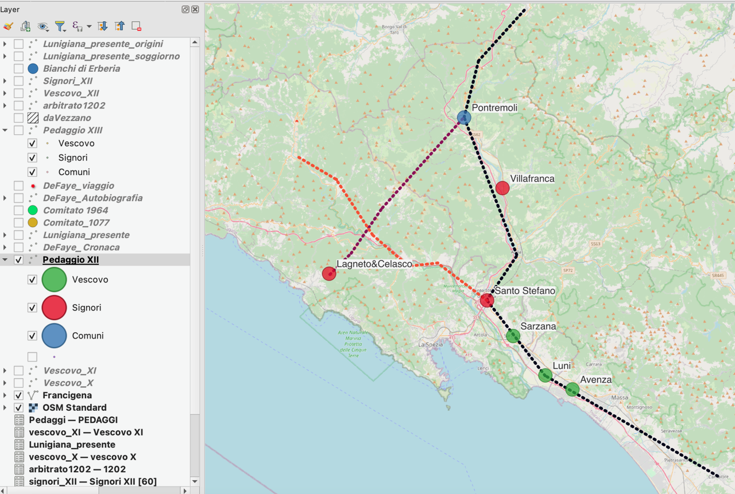Click the Collapse All layers icon
The width and height of the screenshot is (735, 494).
(x=119, y=26)
